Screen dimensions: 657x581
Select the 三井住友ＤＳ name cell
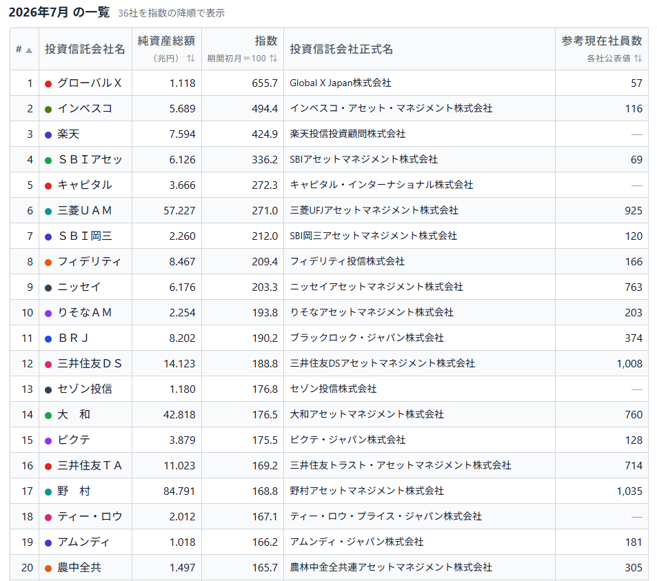coord(85,363)
